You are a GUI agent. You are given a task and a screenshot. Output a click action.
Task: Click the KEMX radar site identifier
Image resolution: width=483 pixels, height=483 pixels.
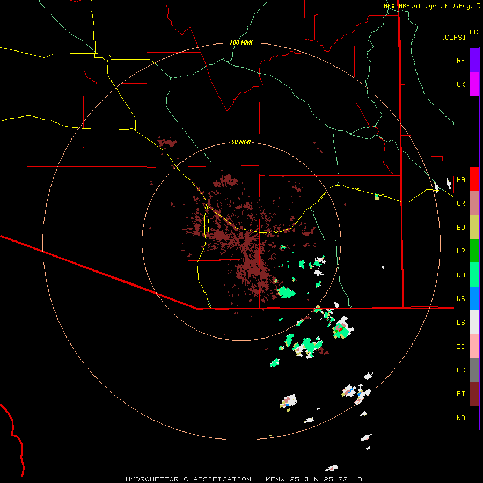[x=275, y=479]
